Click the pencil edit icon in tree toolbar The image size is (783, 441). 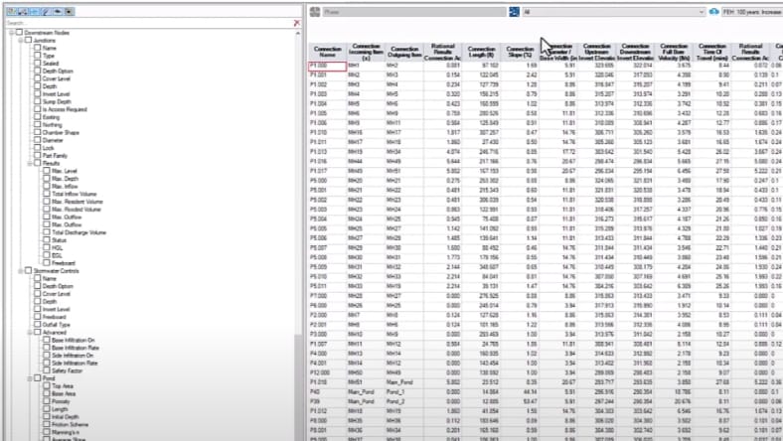pos(46,11)
